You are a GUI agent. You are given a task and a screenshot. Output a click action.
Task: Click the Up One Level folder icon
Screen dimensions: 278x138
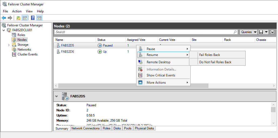click(18, 18)
